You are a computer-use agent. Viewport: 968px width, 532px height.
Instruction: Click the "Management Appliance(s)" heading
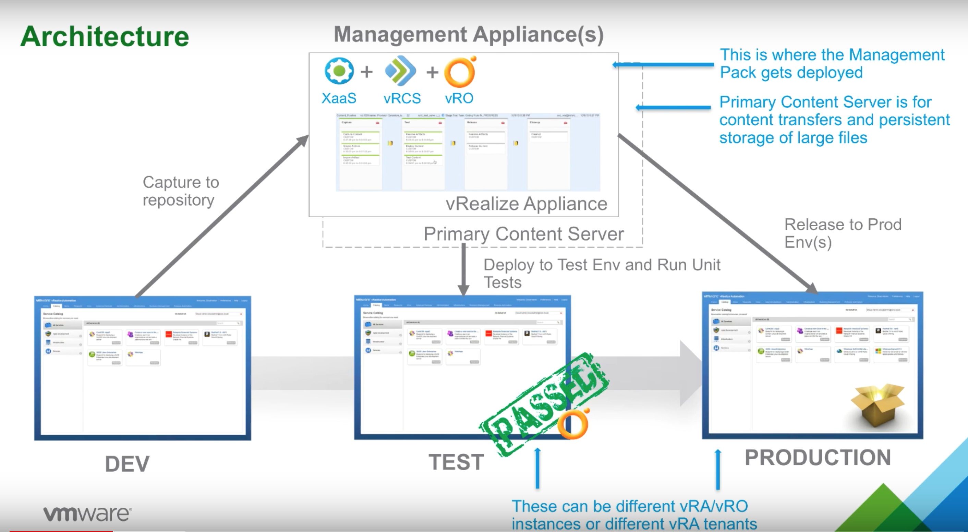point(469,35)
